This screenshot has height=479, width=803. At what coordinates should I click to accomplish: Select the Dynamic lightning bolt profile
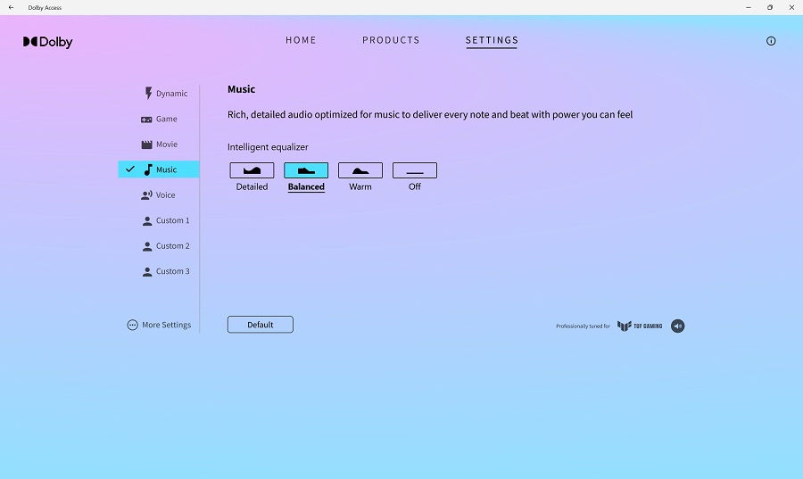[165, 94]
